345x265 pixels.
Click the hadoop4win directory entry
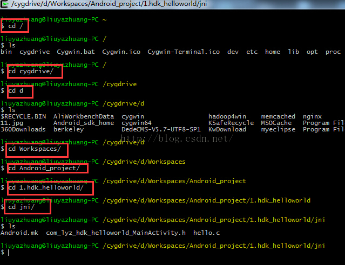pos(227,116)
